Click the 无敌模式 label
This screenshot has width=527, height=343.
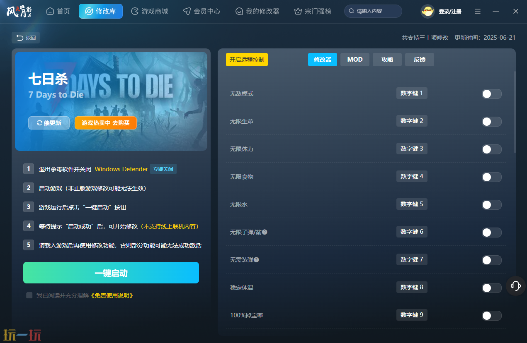242,94
